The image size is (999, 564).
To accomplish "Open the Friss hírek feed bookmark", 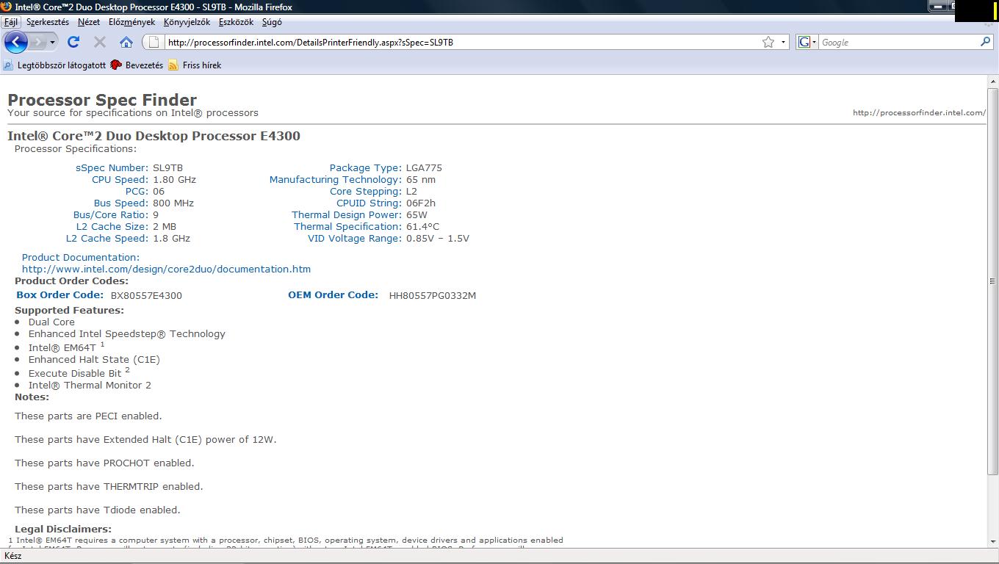I will pos(195,65).
